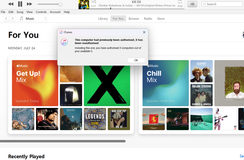244x160 pixels.
Task: Open the Account menu
Action: [x=55, y=12]
